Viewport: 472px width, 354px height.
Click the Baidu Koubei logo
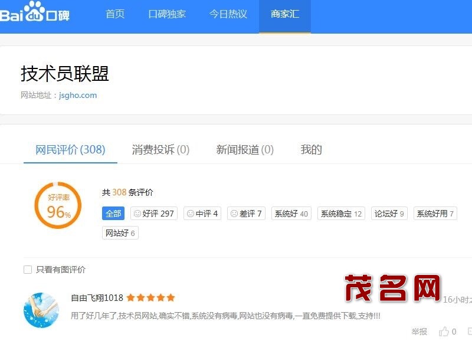pos(34,15)
